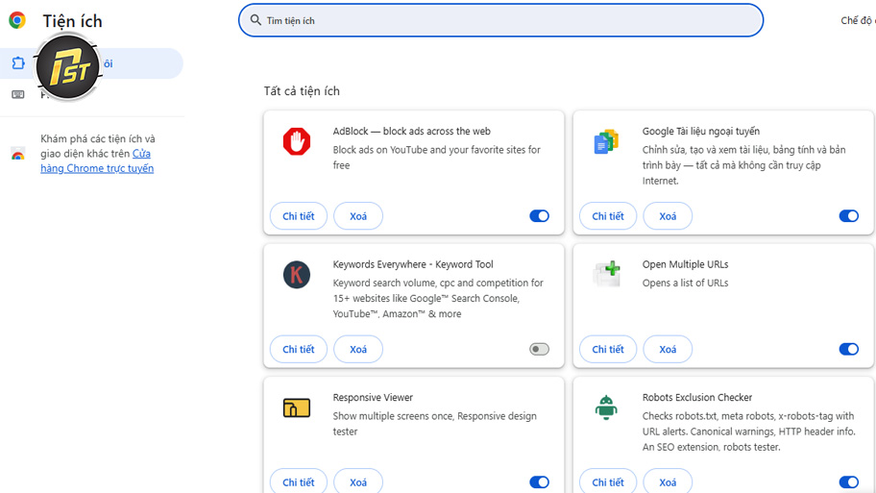
Task: Click Xoá for Google Tài liệu ngoại tuyến
Action: (x=668, y=216)
